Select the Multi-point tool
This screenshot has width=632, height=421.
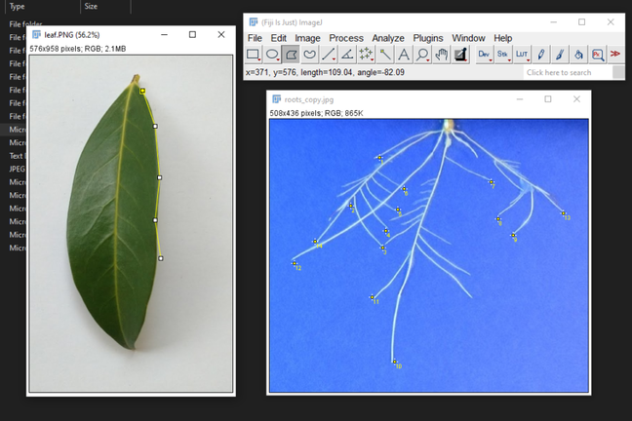[x=366, y=56]
